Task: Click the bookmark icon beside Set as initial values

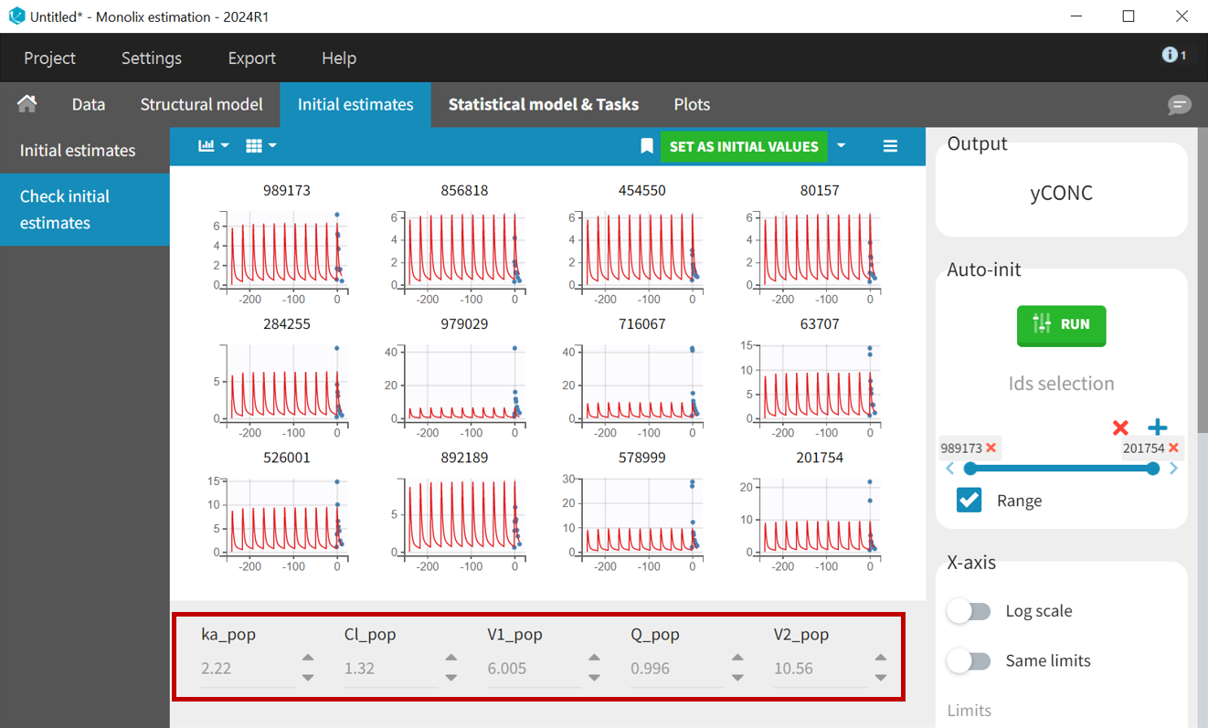Action: pyautogui.click(x=647, y=146)
